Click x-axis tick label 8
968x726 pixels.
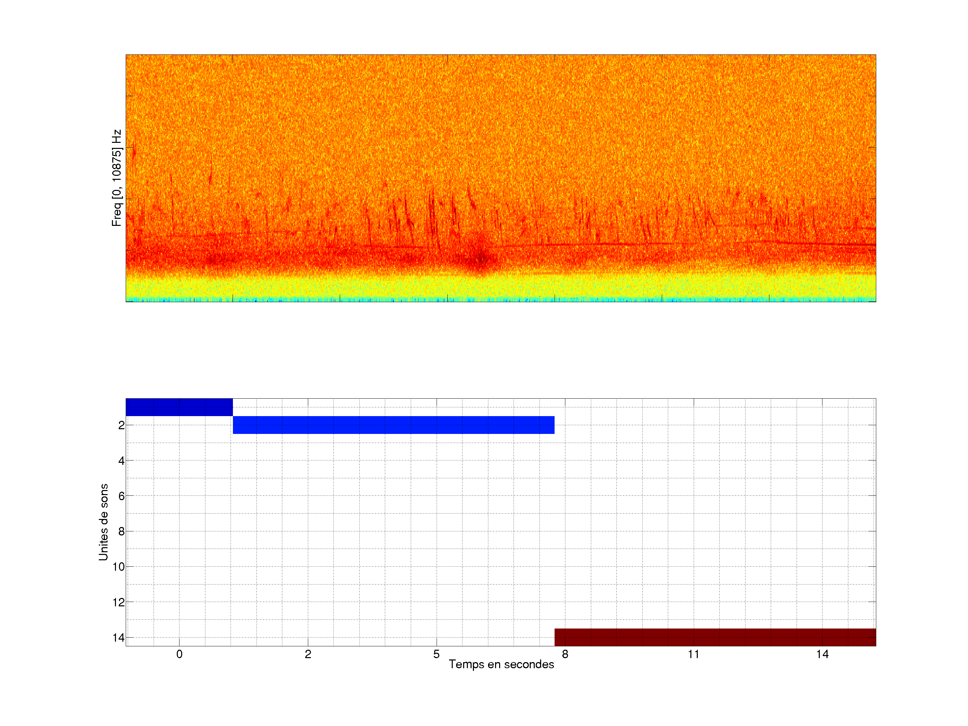565,654
